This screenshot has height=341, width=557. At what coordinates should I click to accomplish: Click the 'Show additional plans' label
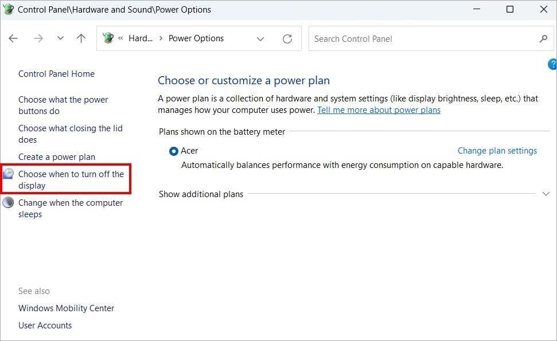click(x=201, y=194)
